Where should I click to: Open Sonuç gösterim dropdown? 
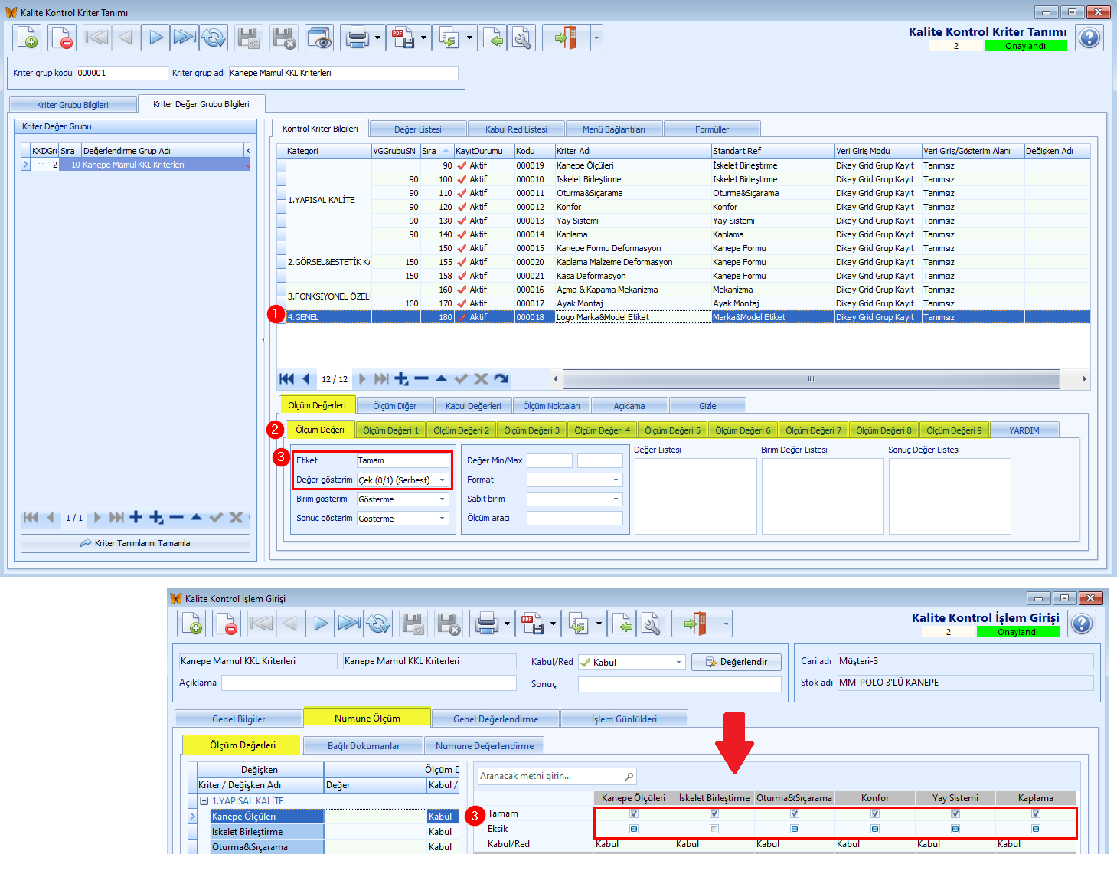(x=442, y=519)
